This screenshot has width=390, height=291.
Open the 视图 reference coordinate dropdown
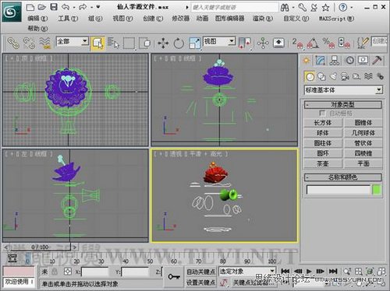coord(232,41)
